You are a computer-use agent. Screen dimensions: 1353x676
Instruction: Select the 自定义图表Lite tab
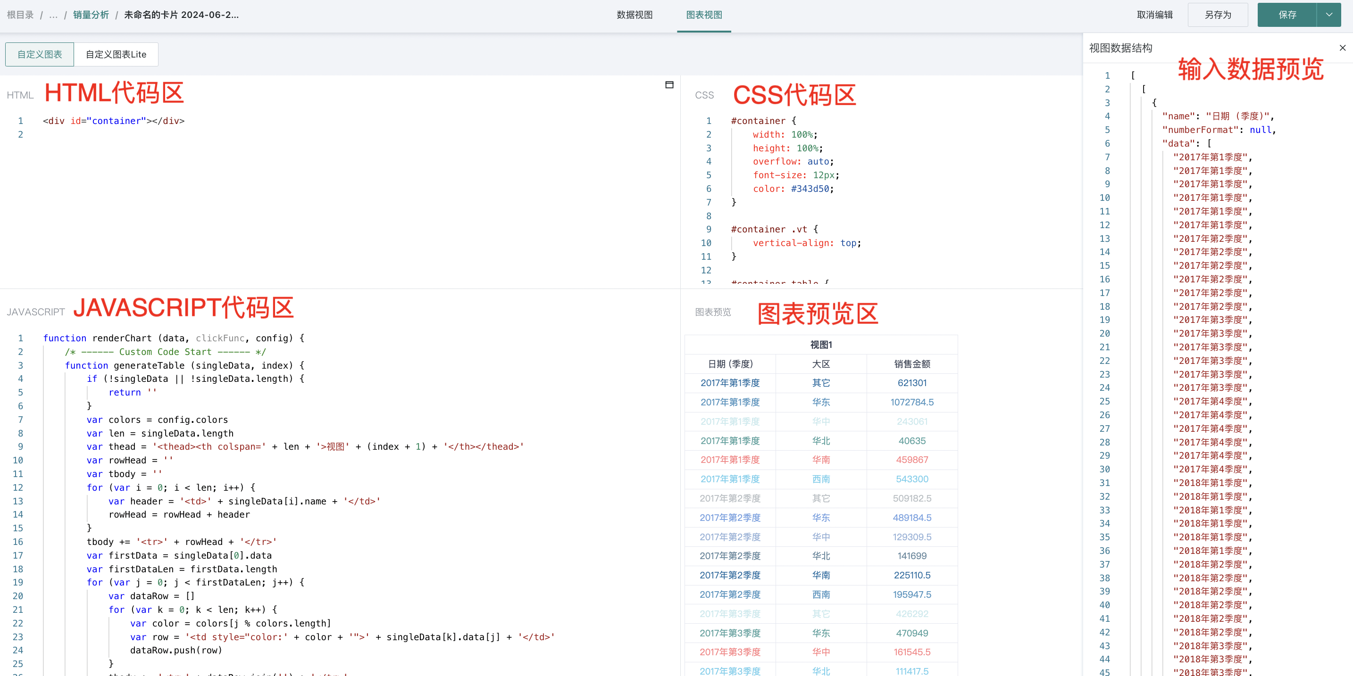tap(116, 55)
